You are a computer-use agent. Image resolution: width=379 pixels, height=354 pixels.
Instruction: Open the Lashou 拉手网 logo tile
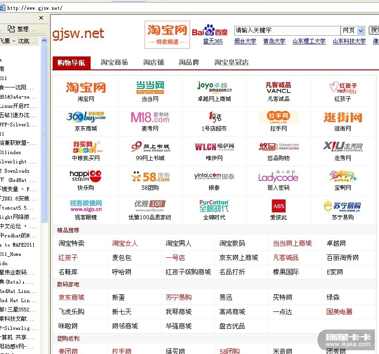[278, 117]
